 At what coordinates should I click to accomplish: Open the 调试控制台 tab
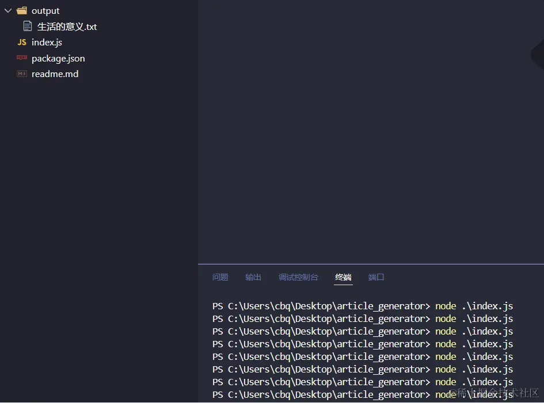click(298, 277)
